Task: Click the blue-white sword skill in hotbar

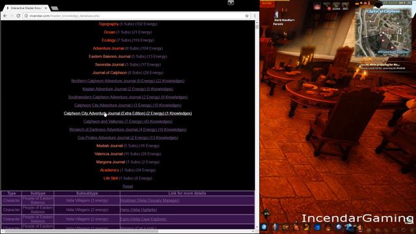Action: coord(275,227)
